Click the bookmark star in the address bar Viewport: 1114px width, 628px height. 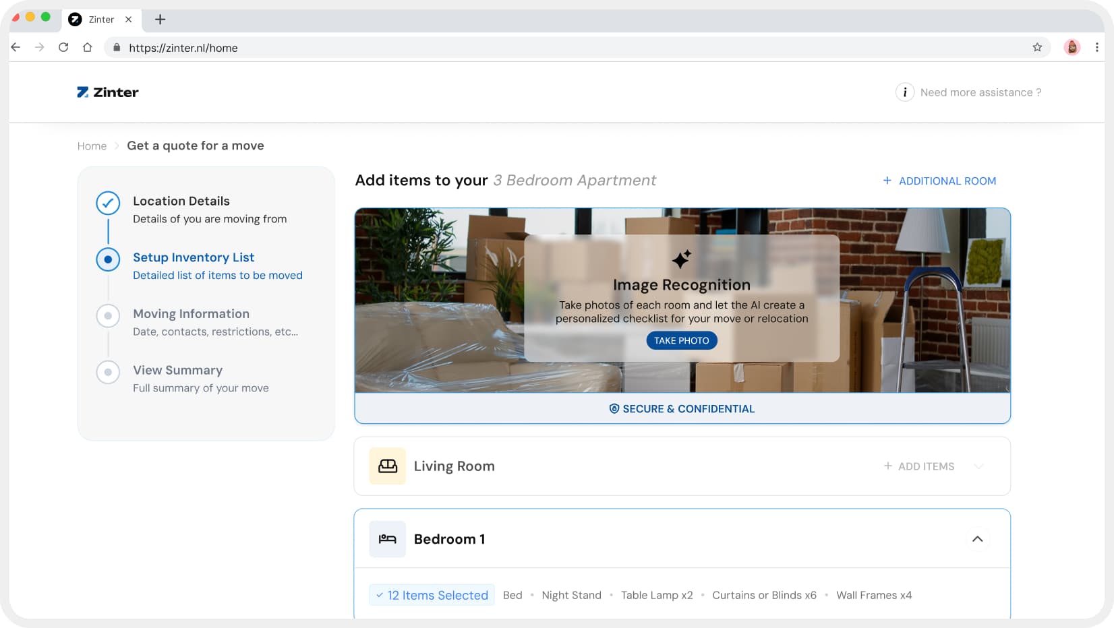tap(1038, 47)
